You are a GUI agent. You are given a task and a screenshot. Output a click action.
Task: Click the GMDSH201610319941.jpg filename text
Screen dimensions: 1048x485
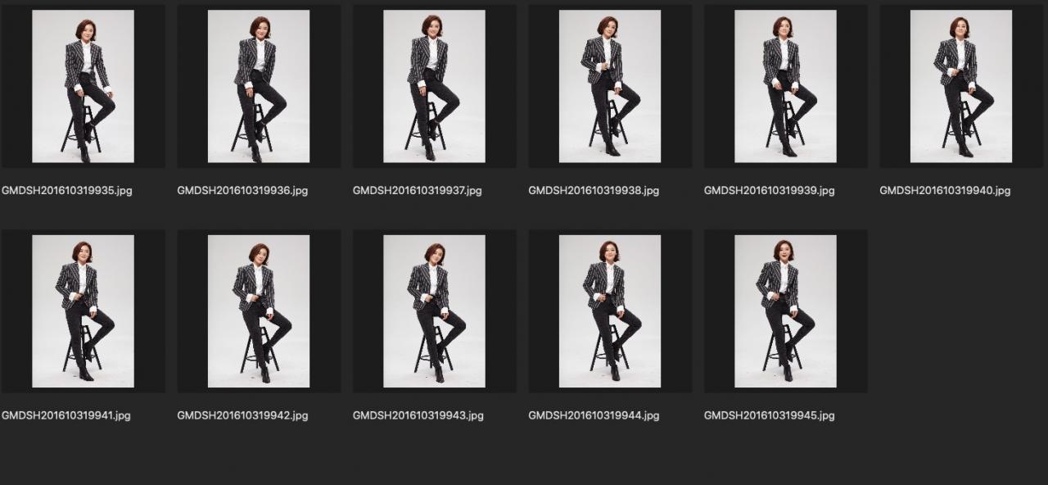[x=66, y=415]
